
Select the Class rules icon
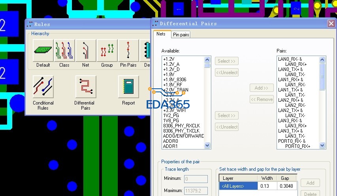click(64, 51)
